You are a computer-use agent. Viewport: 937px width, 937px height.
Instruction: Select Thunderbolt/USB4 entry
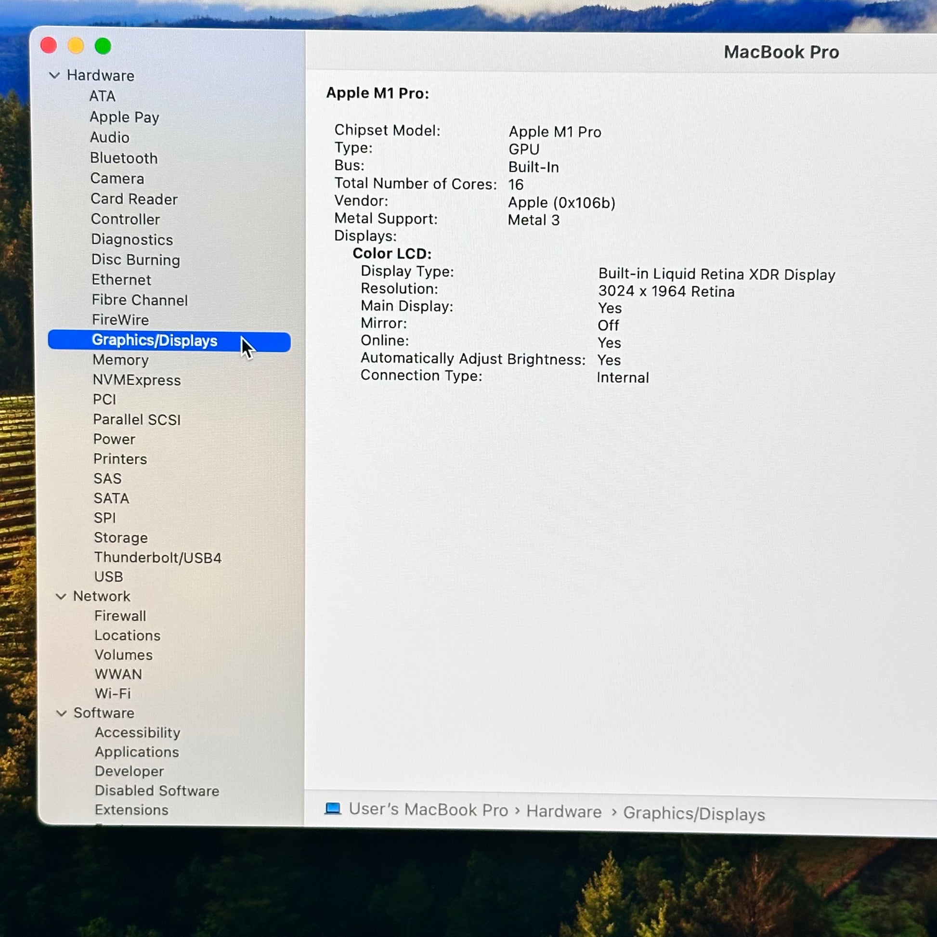[158, 558]
